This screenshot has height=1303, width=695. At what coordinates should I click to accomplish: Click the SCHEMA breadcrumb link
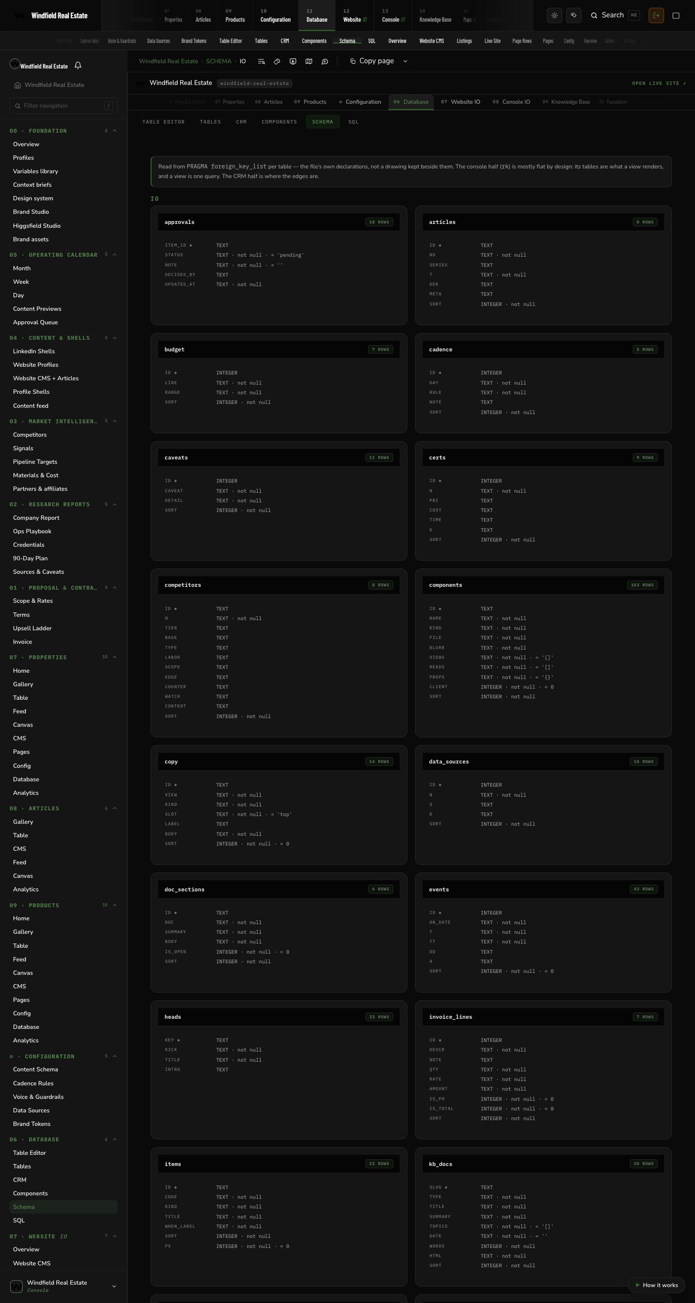(x=219, y=61)
